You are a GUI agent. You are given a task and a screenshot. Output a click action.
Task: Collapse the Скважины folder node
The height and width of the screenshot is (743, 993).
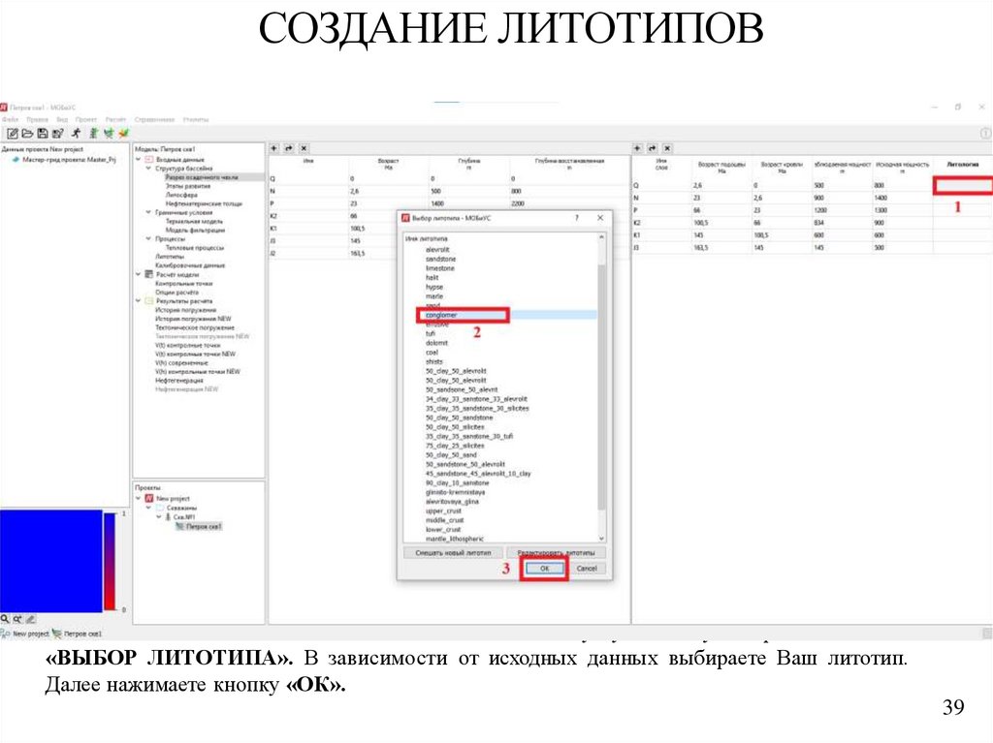tap(148, 508)
